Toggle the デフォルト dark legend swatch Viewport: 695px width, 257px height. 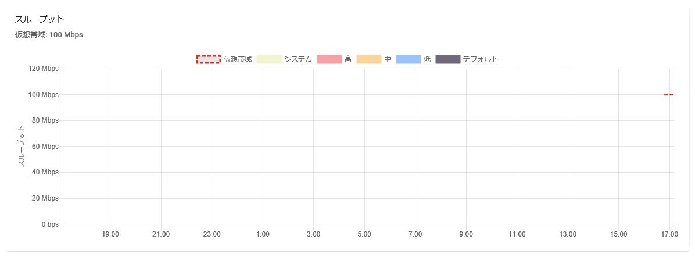click(x=448, y=59)
